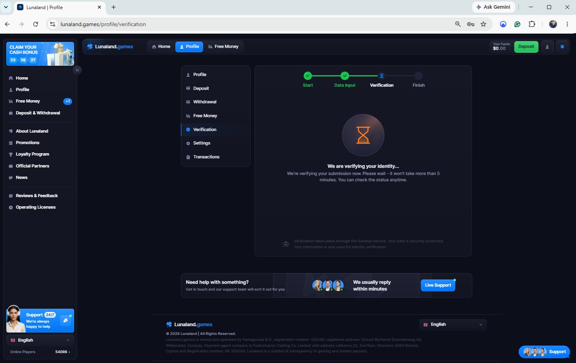
Task: Click the completed Start step checkmark
Action: coord(308,76)
